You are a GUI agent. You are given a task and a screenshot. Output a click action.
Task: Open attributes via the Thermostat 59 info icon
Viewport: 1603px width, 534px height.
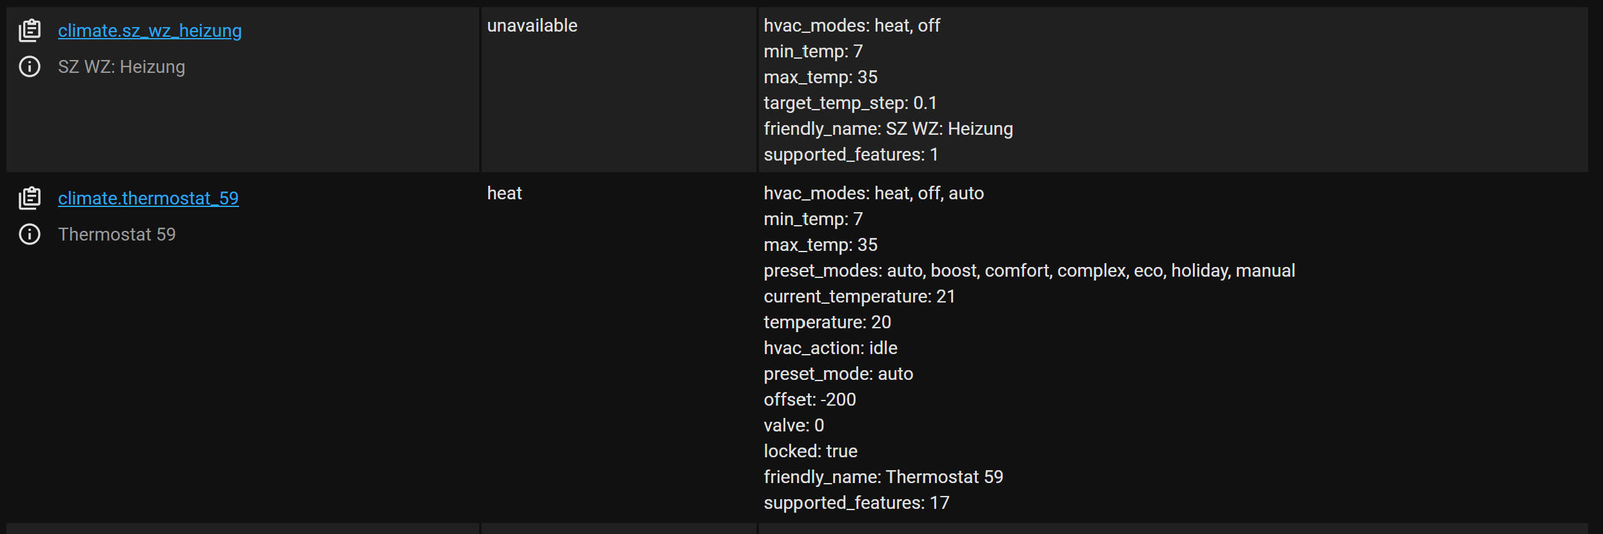(29, 234)
